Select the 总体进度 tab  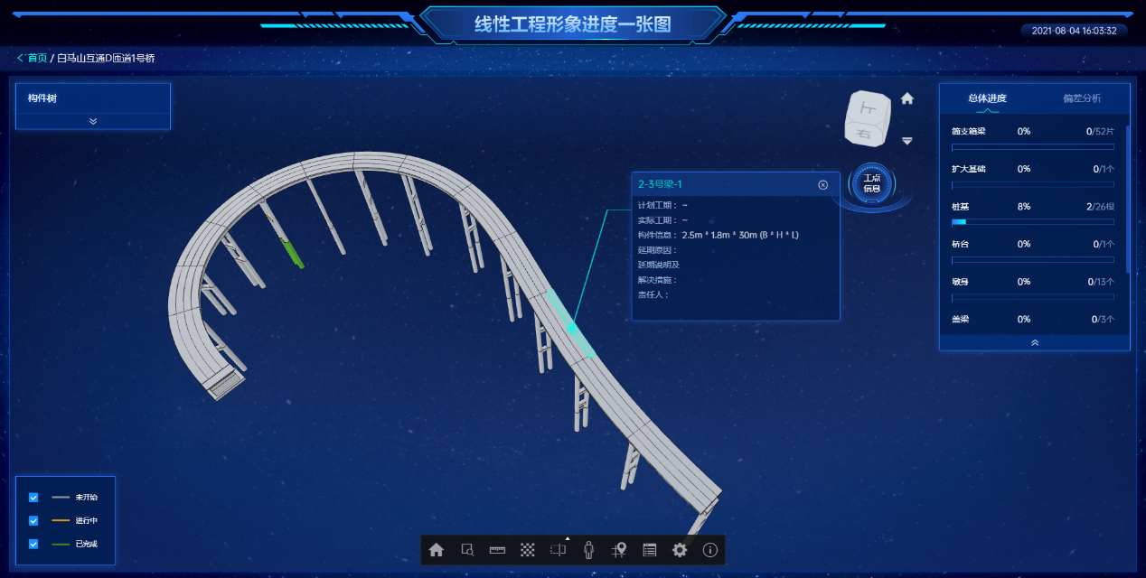coord(987,98)
